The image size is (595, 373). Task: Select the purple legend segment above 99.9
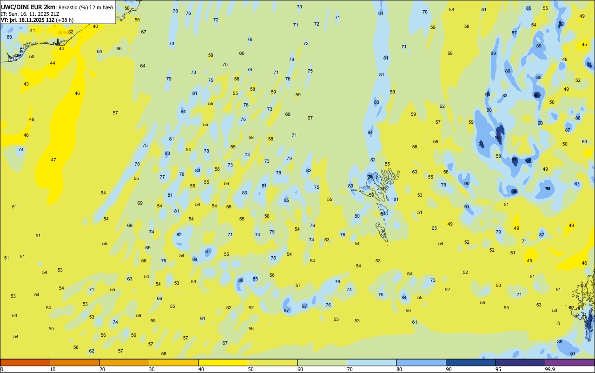(569, 362)
